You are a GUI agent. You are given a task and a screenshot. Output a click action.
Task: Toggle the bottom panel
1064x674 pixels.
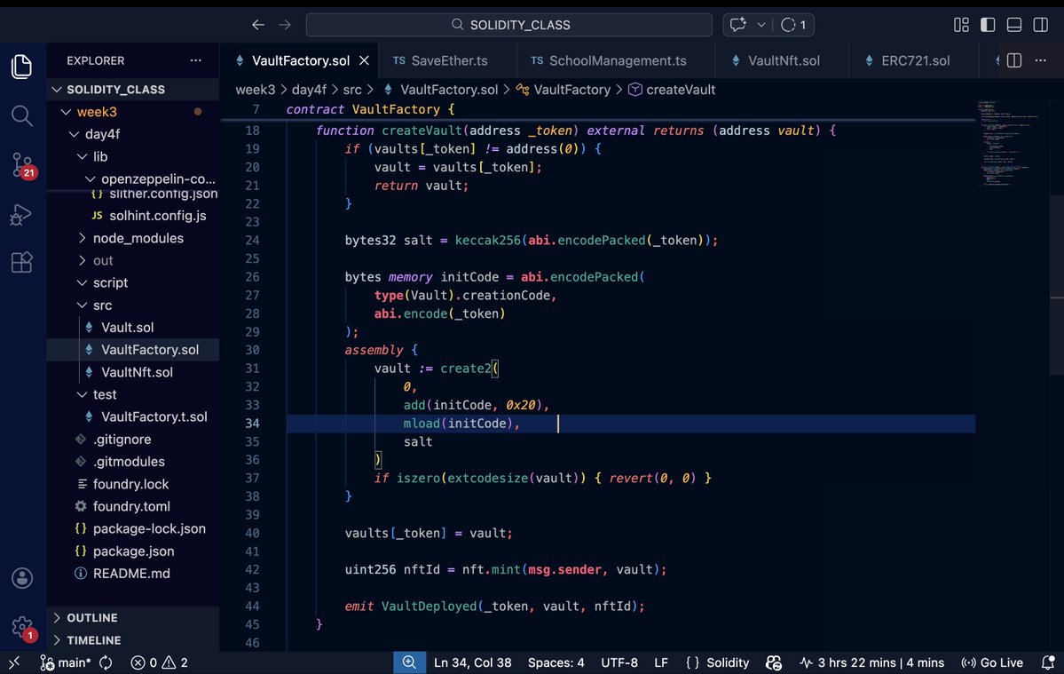[x=1014, y=25]
